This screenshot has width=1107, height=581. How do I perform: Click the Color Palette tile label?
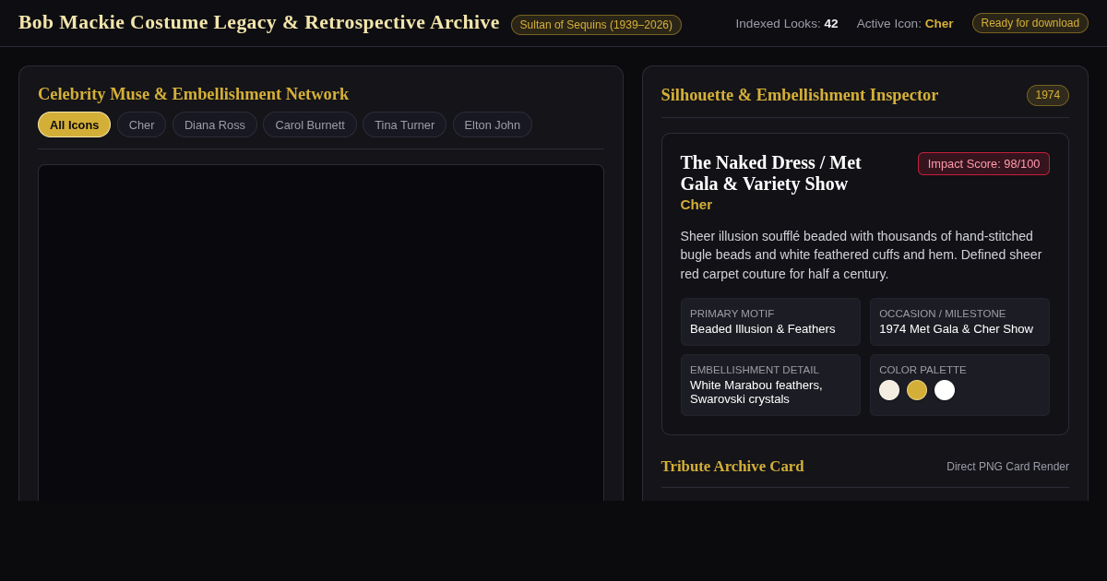point(922,370)
